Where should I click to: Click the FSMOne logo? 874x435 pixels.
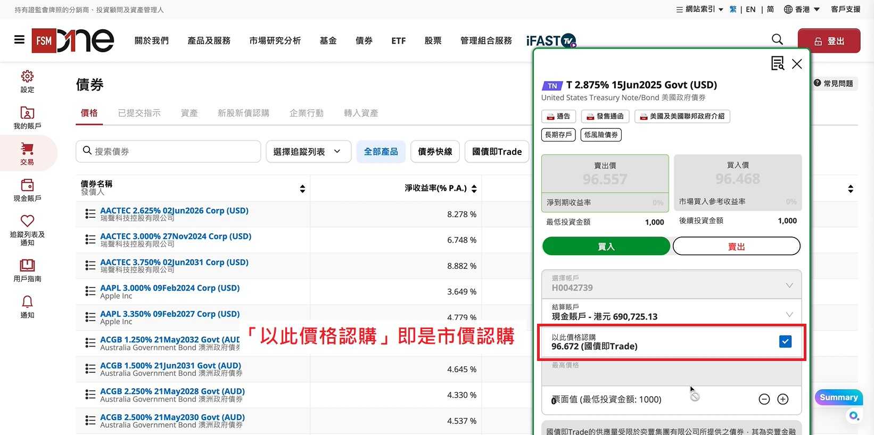73,40
